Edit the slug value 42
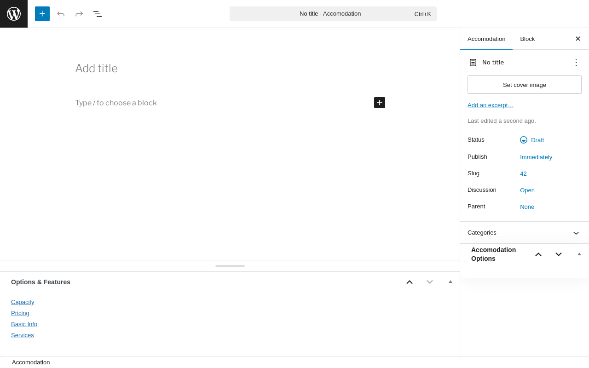The width and height of the screenshot is (589, 368). pyautogui.click(x=523, y=173)
